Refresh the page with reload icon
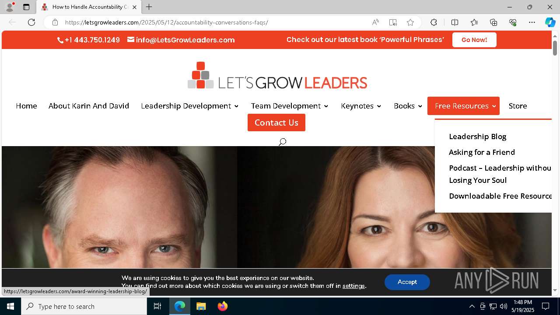 pyautogui.click(x=31, y=22)
